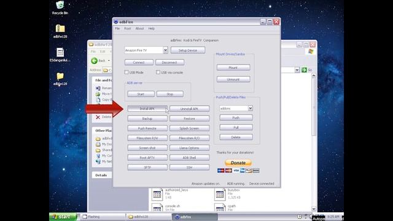Viewport: 393px width, 221px height.
Task: Open the Back button history dropdown arrow
Action: point(109,61)
